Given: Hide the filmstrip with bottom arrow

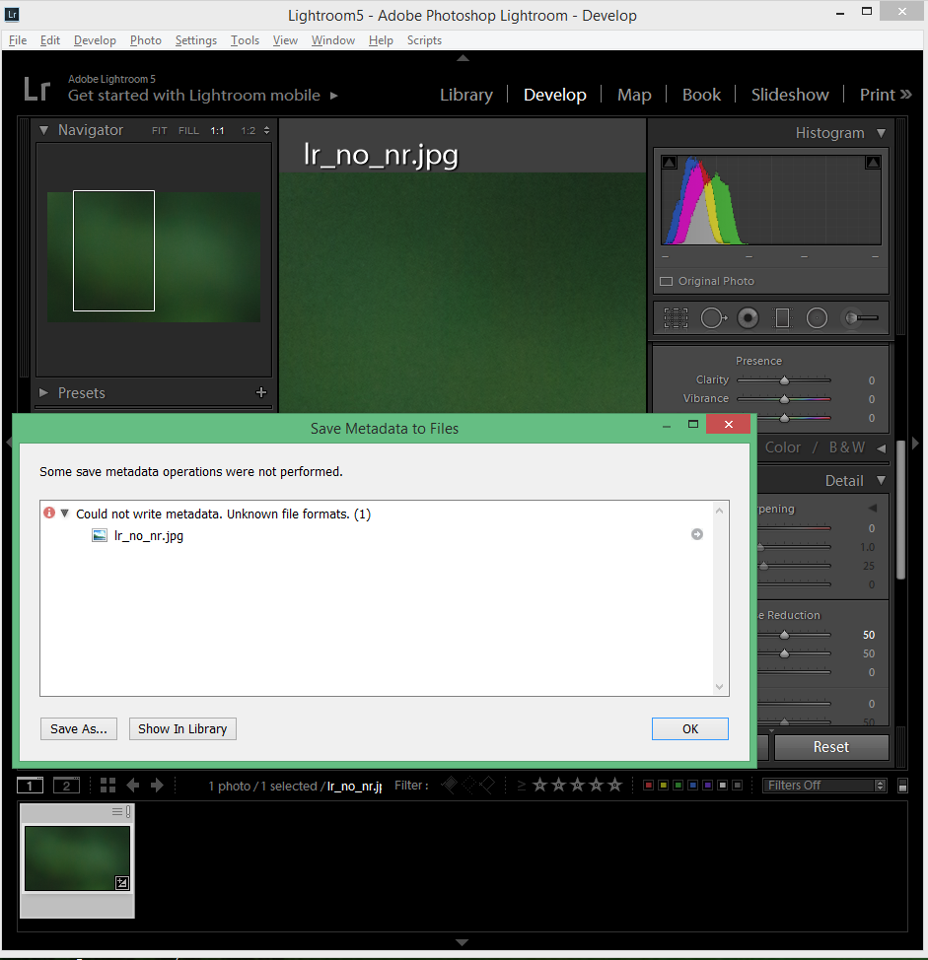Looking at the screenshot, I should [463, 942].
